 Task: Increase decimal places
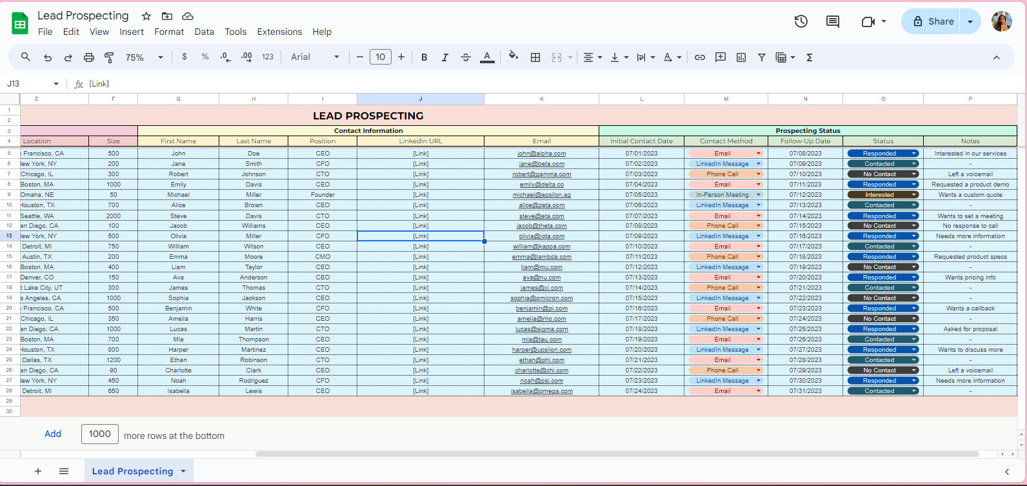[x=246, y=57]
